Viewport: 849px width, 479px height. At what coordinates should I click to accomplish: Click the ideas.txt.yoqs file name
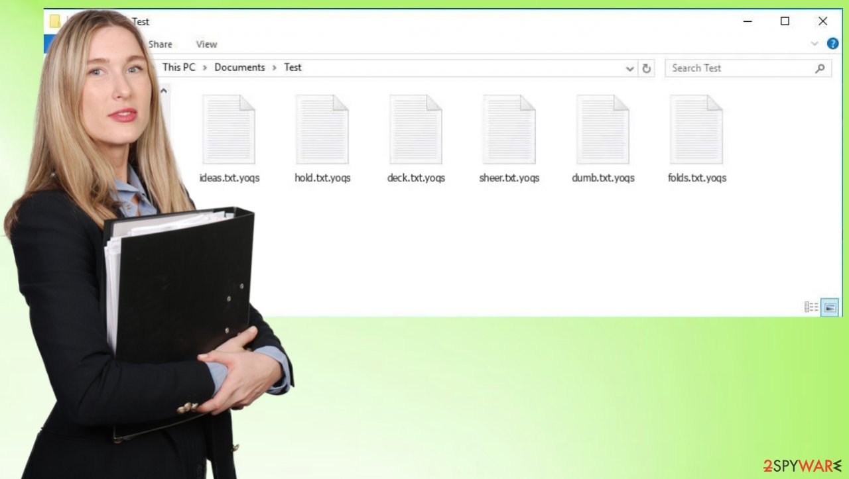[x=229, y=178]
